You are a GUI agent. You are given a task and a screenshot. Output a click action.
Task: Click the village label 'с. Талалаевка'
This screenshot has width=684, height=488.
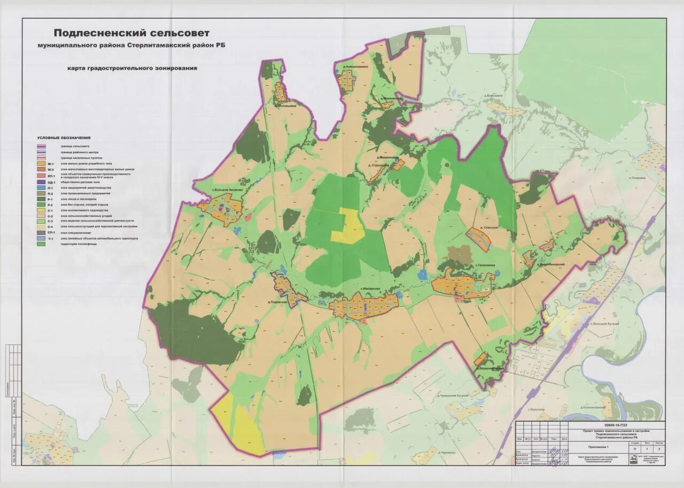[485, 265]
